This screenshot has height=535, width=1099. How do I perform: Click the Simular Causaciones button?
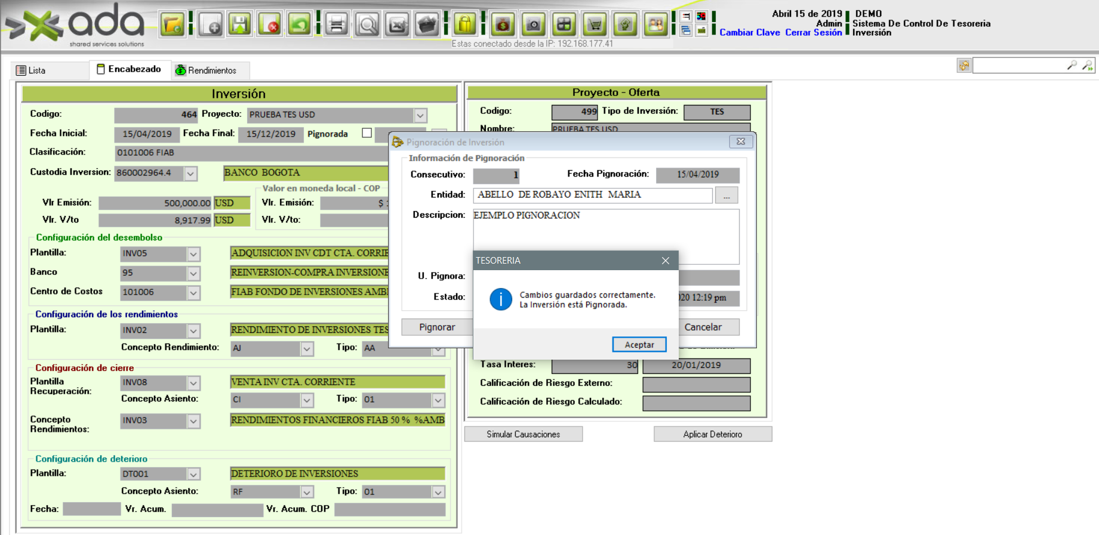pyautogui.click(x=523, y=434)
